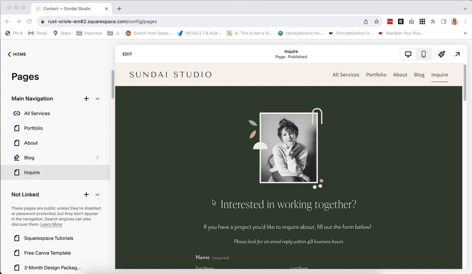Reload the browser page

coord(29,22)
